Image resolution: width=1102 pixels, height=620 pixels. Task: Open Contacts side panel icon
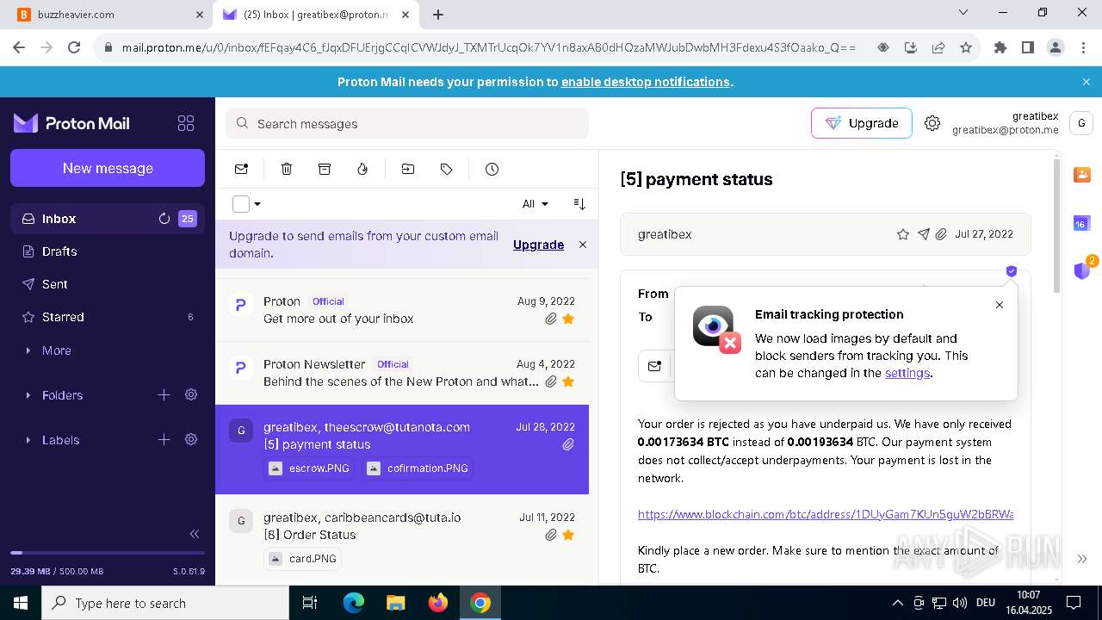(1082, 175)
